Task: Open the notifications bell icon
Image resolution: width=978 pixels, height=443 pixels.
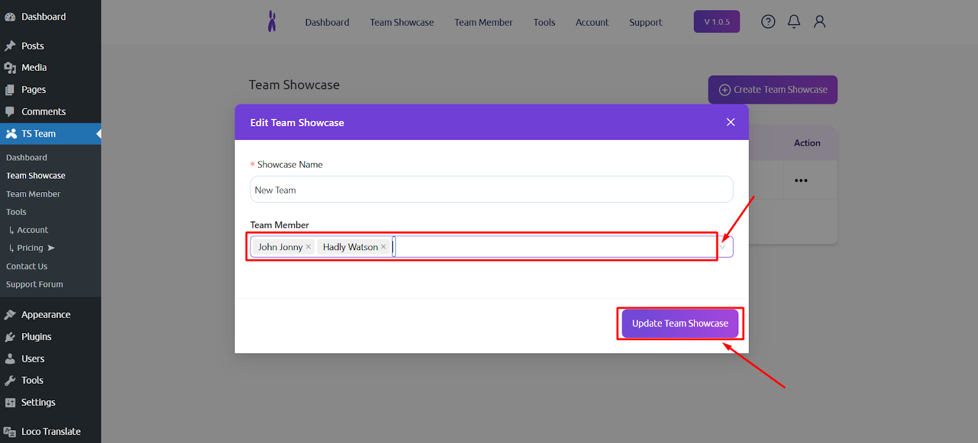Action: pos(793,22)
